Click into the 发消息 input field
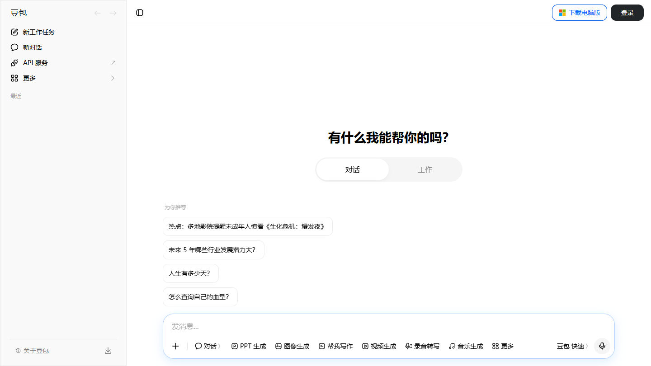 tap(389, 326)
